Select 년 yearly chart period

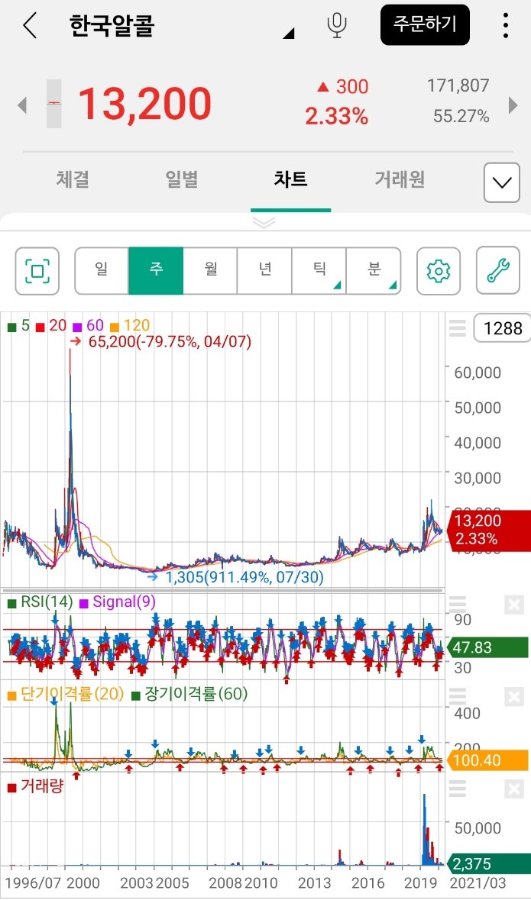click(264, 270)
